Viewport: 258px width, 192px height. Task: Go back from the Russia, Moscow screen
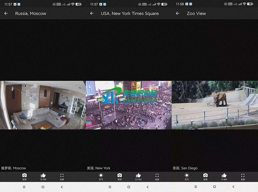coord(6,13)
